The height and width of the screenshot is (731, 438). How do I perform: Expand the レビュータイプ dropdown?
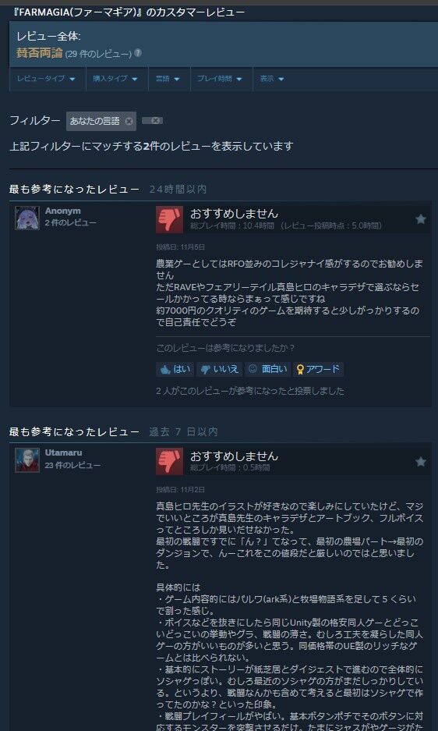pos(47,79)
